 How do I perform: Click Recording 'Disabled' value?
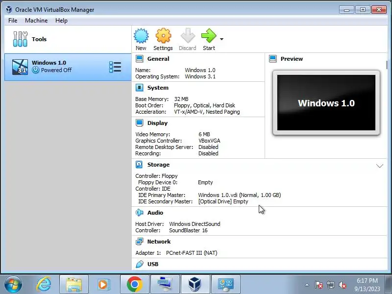click(x=208, y=153)
